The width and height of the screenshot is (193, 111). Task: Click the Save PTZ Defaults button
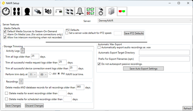pos(134,33)
